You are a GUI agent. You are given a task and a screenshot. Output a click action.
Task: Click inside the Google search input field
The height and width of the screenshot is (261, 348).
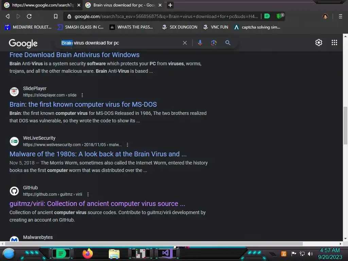(120, 43)
